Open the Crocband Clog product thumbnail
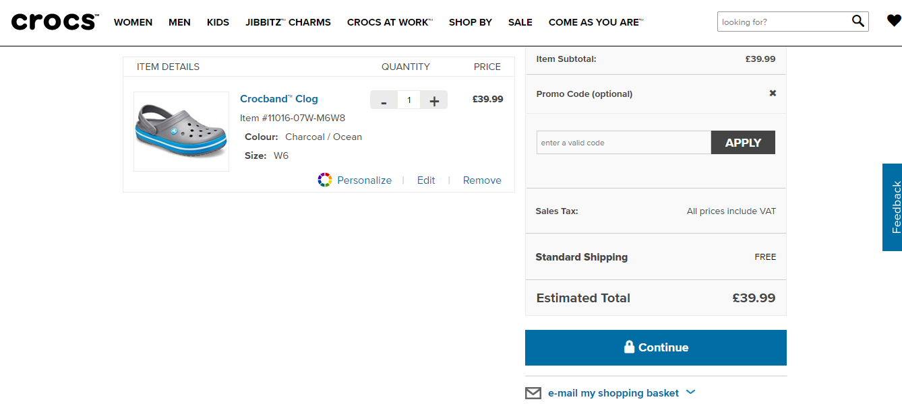The height and width of the screenshot is (412, 902). click(x=181, y=131)
